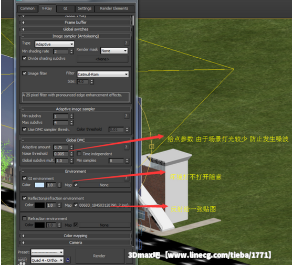This screenshot has width=292, height=265.
Task: Expand the Color mapping rollout
Action: pyautogui.click(x=76, y=236)
